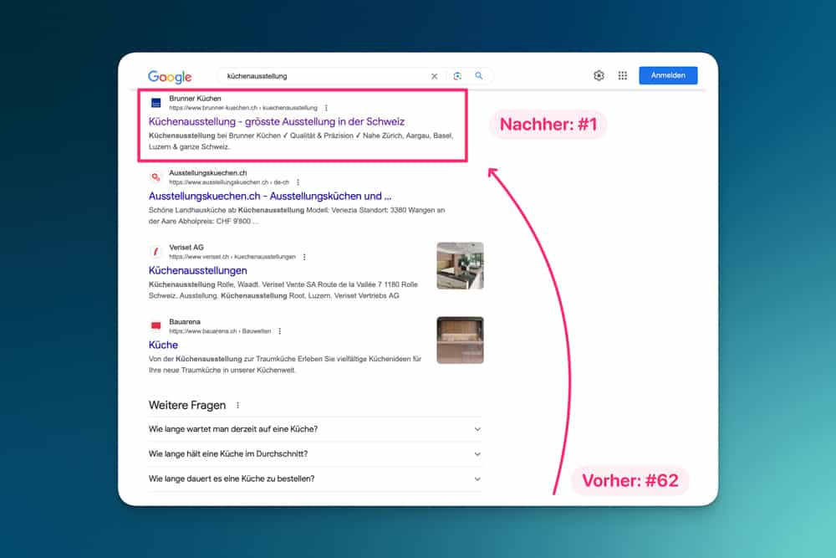Open Küchenausstellung - grösste Ausstellung link
Image resolution: width=836 pixels, height=558 pixels.
tap(276, 121)
